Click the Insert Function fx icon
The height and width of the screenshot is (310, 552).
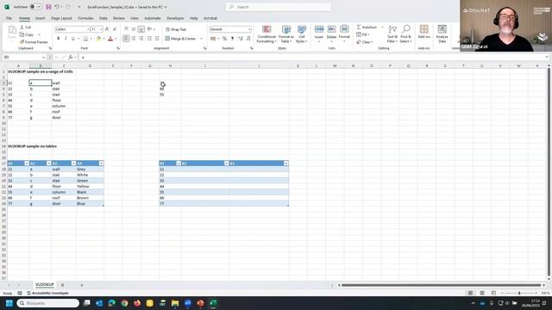coord(71,57)
